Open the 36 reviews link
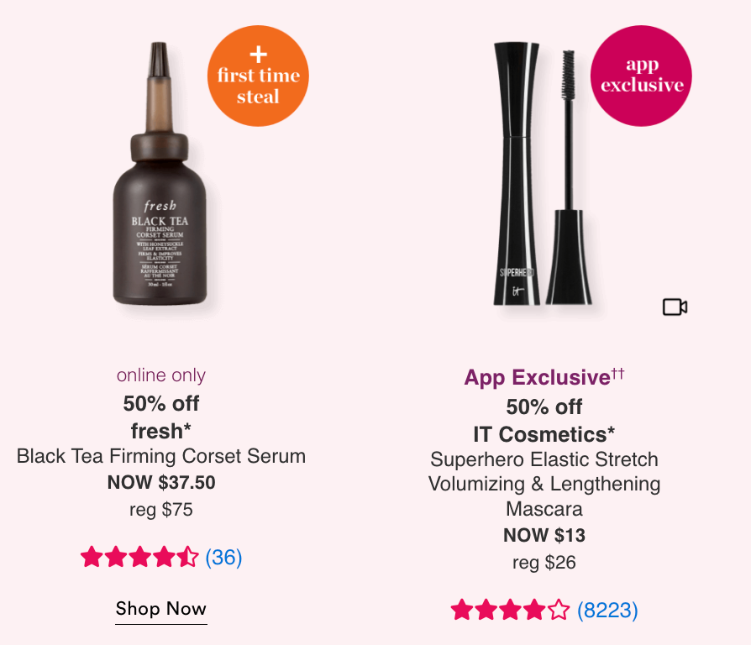 tap(223, 557)
